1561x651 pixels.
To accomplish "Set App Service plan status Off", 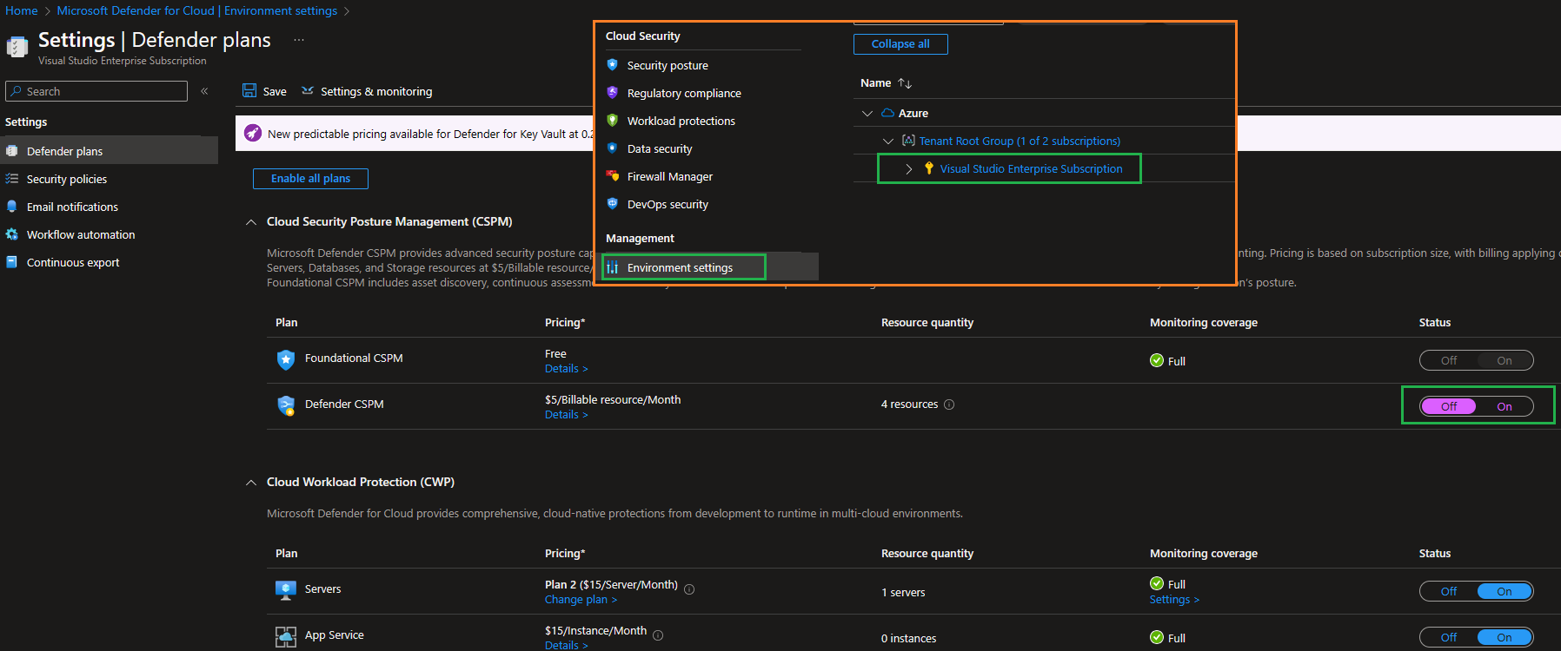I will pyautogui.click(x=1449, y=637).
